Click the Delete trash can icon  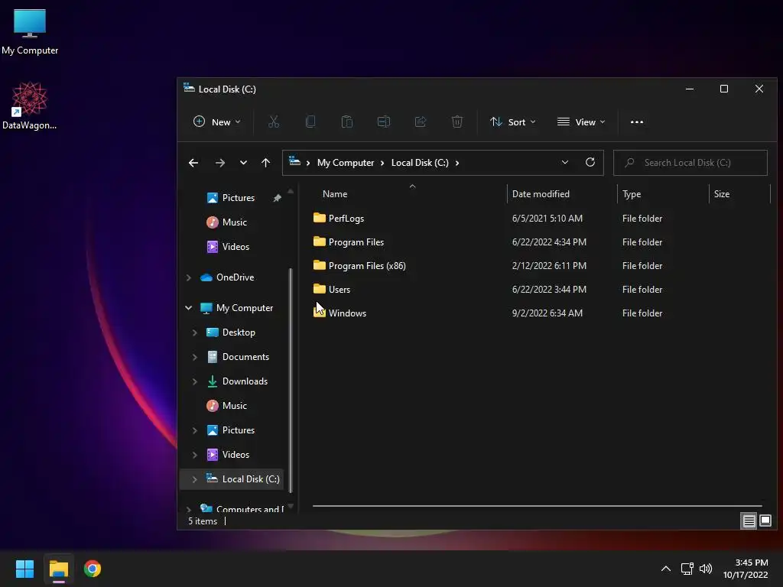tap(457, 122)
